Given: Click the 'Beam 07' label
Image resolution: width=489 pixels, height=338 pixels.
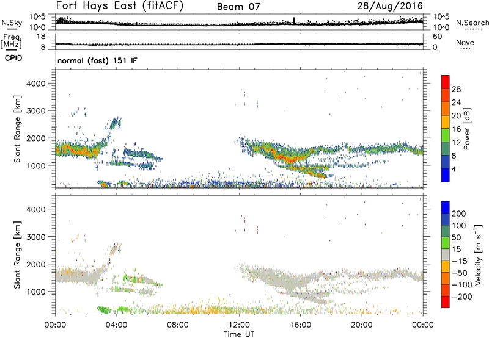Looking at the screenshot, I should [238, 7].
